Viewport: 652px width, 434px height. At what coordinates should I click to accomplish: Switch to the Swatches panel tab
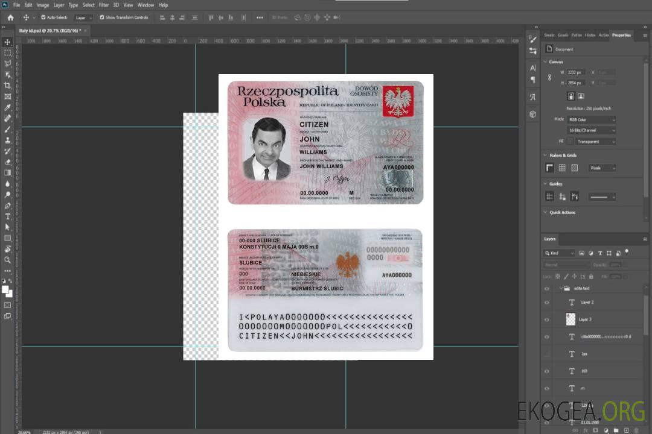[x=549, y=35]
